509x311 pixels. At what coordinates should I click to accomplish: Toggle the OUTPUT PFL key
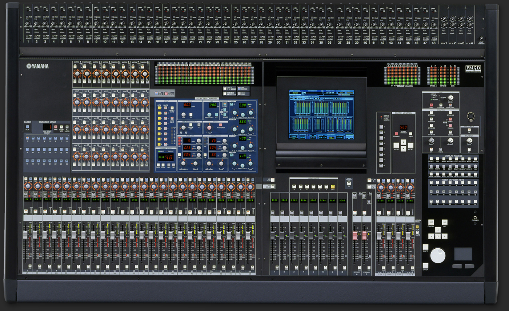pyautogui.click(x=450, y=105)
